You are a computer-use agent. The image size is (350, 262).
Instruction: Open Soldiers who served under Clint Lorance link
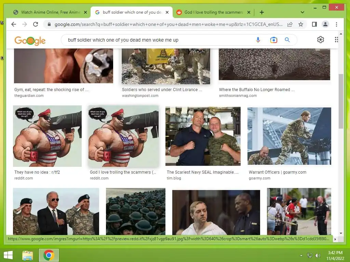[162, 90]
